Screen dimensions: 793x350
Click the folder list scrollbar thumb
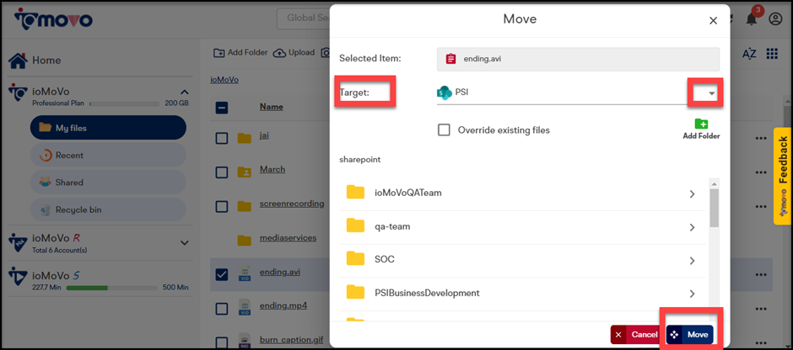[x=715, y=208]
